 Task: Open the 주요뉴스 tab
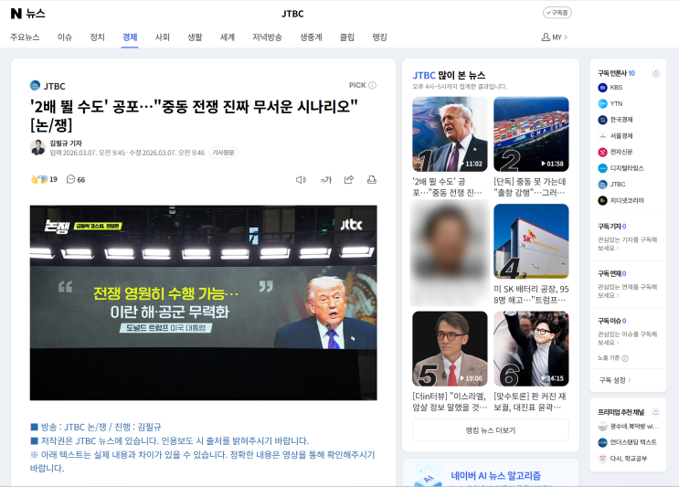(x=25, y=37)
